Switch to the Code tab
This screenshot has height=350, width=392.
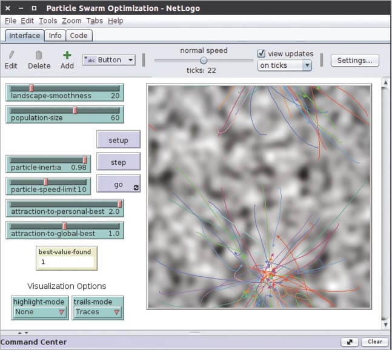click(x=79, y=36)
